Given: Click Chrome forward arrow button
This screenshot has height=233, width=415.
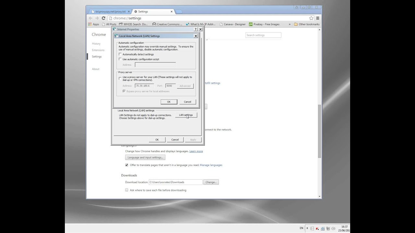Looking at the screenshot, I should point(97,18).
